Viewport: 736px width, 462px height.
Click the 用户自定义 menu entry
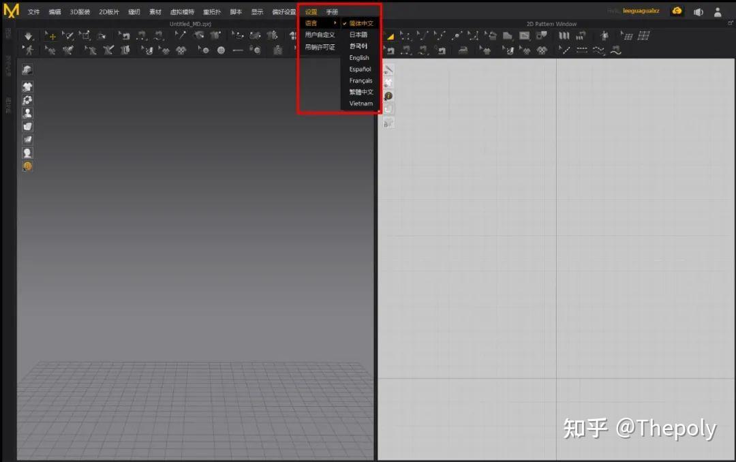pos(319,34)
